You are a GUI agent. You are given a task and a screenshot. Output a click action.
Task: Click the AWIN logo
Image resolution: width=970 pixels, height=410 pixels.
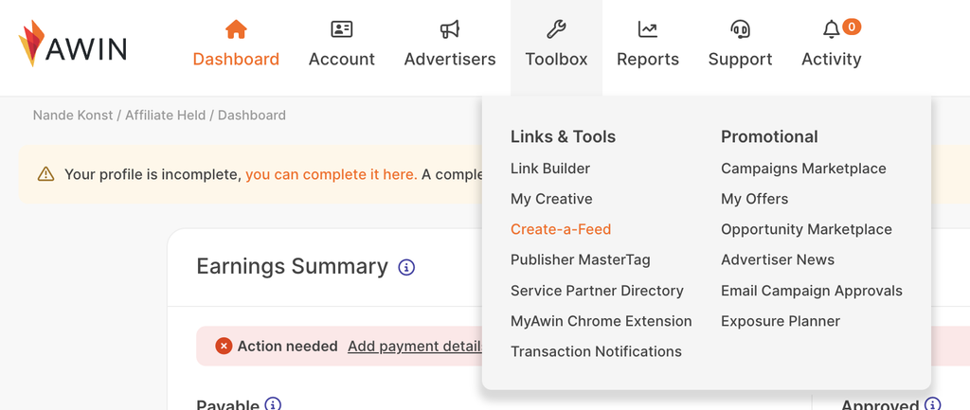tap(72, 44)
